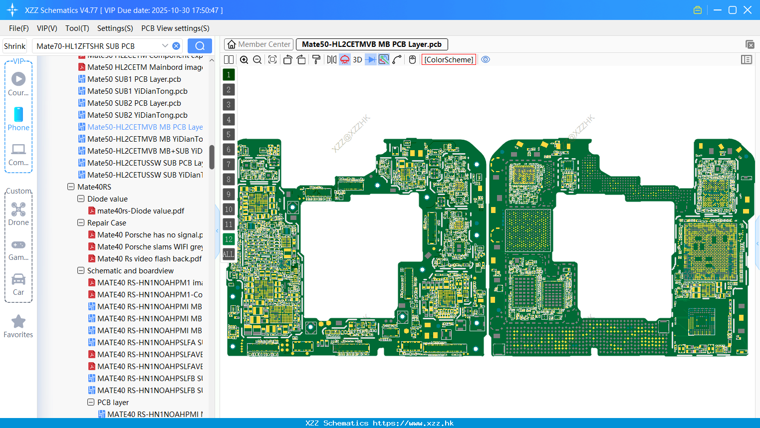Collapse the Schematic and boardview folder
760x428 pixels.
click(x=81, y=270)
